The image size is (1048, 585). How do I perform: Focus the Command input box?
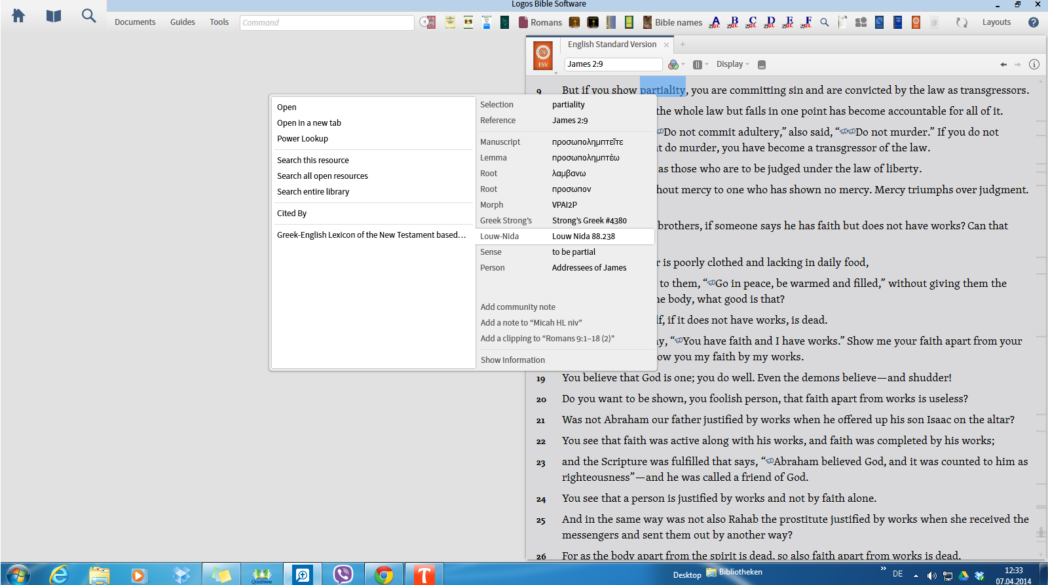coord(327,22)
